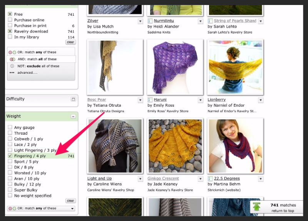The image size is (308, 221).
Task: Click the green return-to-top arrow icon
Action: pos(257,207)
